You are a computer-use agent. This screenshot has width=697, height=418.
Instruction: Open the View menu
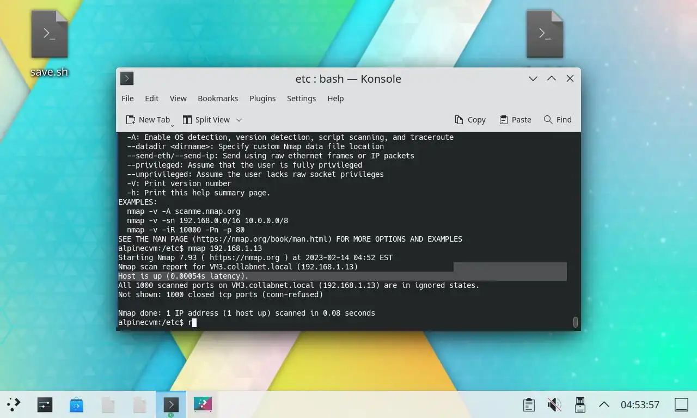point(178,99)
